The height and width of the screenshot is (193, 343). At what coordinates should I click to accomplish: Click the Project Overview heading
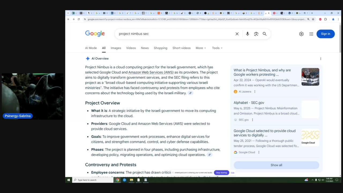point(102,103)
